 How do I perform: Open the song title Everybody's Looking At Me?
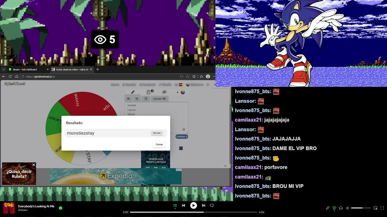36,206
